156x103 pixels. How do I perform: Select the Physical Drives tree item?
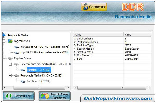click(22, 58)
